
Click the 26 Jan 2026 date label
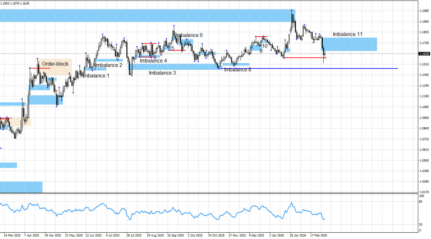tap(298, 236)
